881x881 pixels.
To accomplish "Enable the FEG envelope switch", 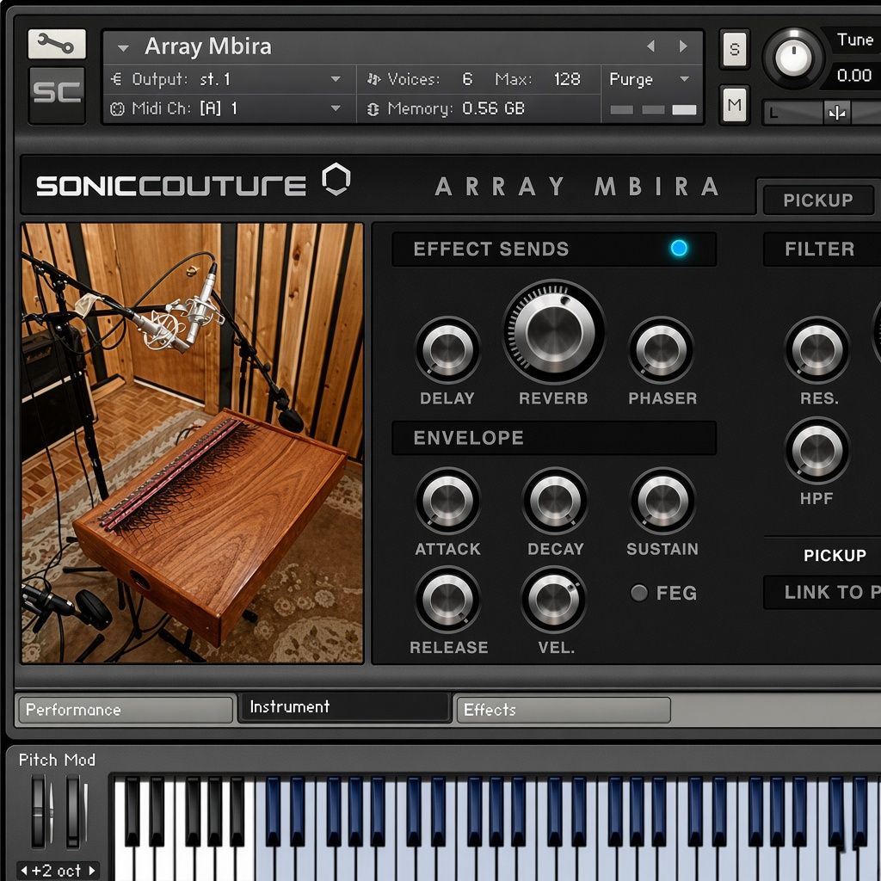I will coord(639,592).
